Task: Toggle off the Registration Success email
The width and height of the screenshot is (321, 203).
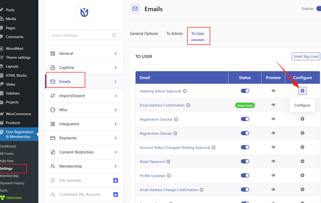Action: [x=245, y=119]
